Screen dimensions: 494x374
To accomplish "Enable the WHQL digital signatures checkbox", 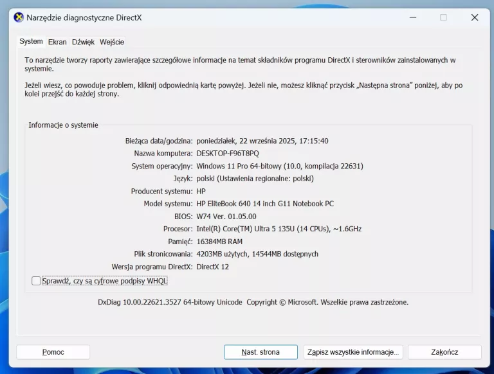I will tap(36, 281).
